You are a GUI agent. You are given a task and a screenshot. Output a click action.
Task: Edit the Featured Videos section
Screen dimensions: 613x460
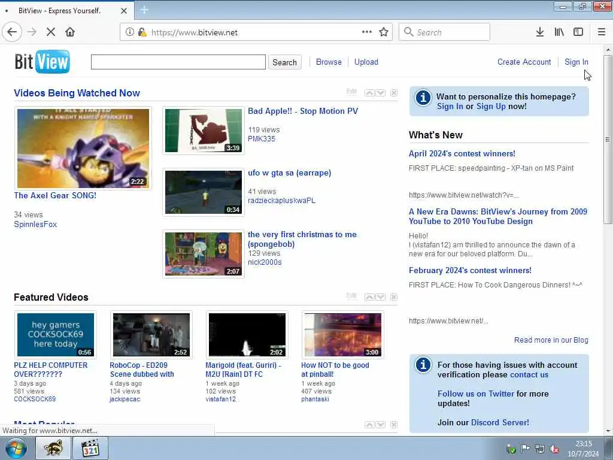[x=351, y=296]
